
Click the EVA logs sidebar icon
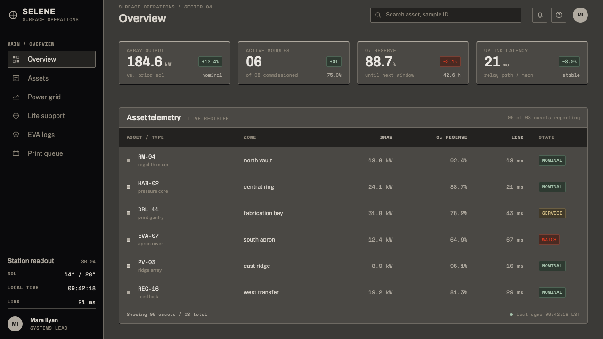coord(16,135)
